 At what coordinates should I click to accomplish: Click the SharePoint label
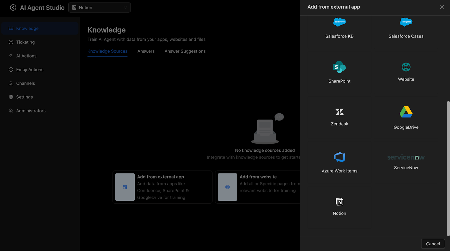point(339,81)
